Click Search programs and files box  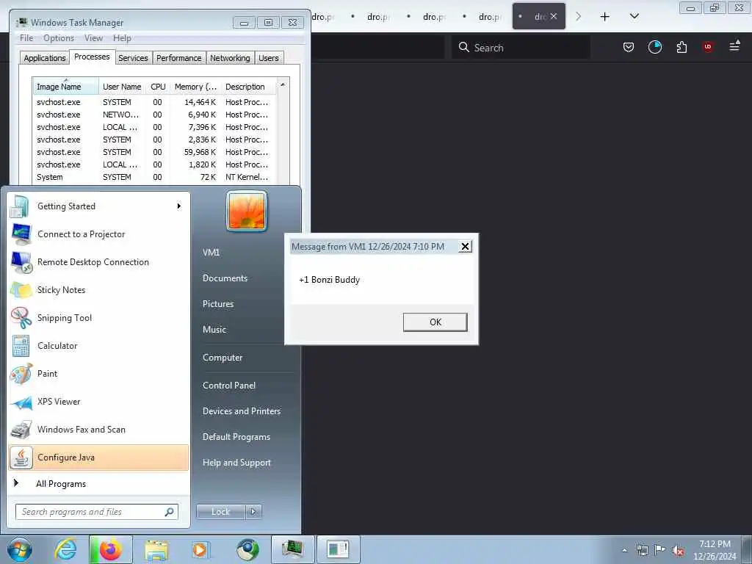[x=96, y=512]
